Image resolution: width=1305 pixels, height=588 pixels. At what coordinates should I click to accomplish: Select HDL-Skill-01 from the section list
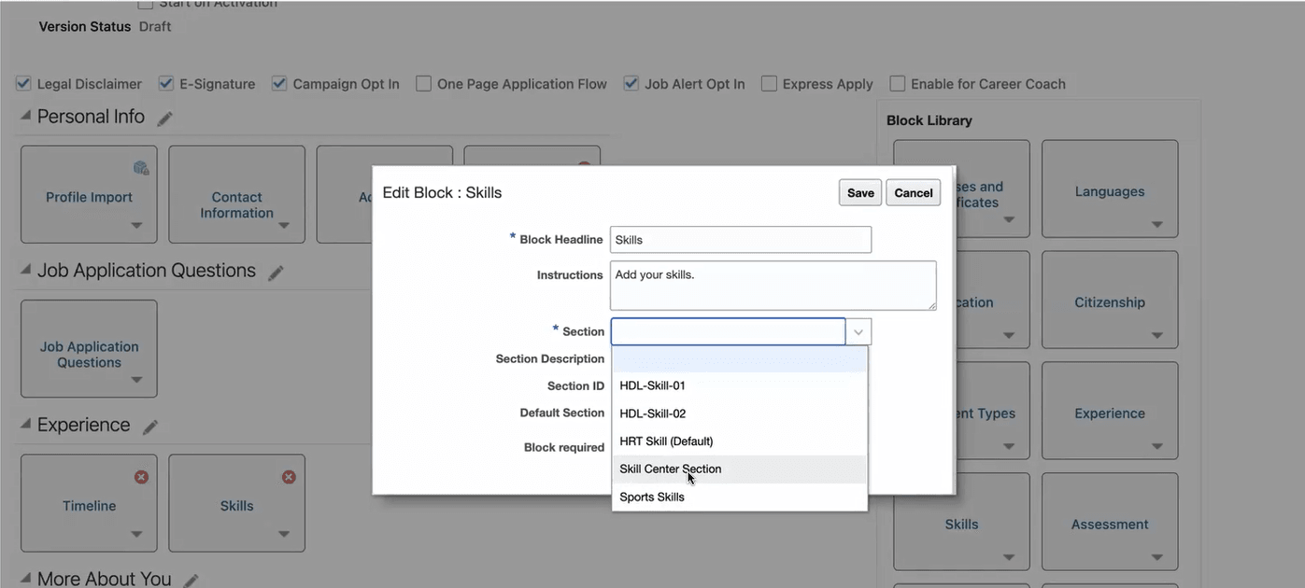[x=740, y=385]
